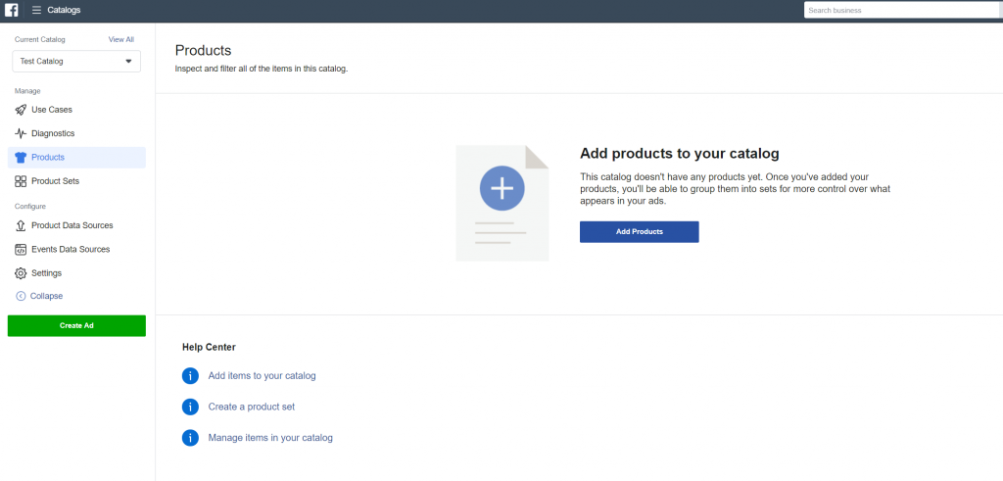Open Manage items in your catalog link
This screenshot has width=1003, height=481.
click(x=270, y=438)
